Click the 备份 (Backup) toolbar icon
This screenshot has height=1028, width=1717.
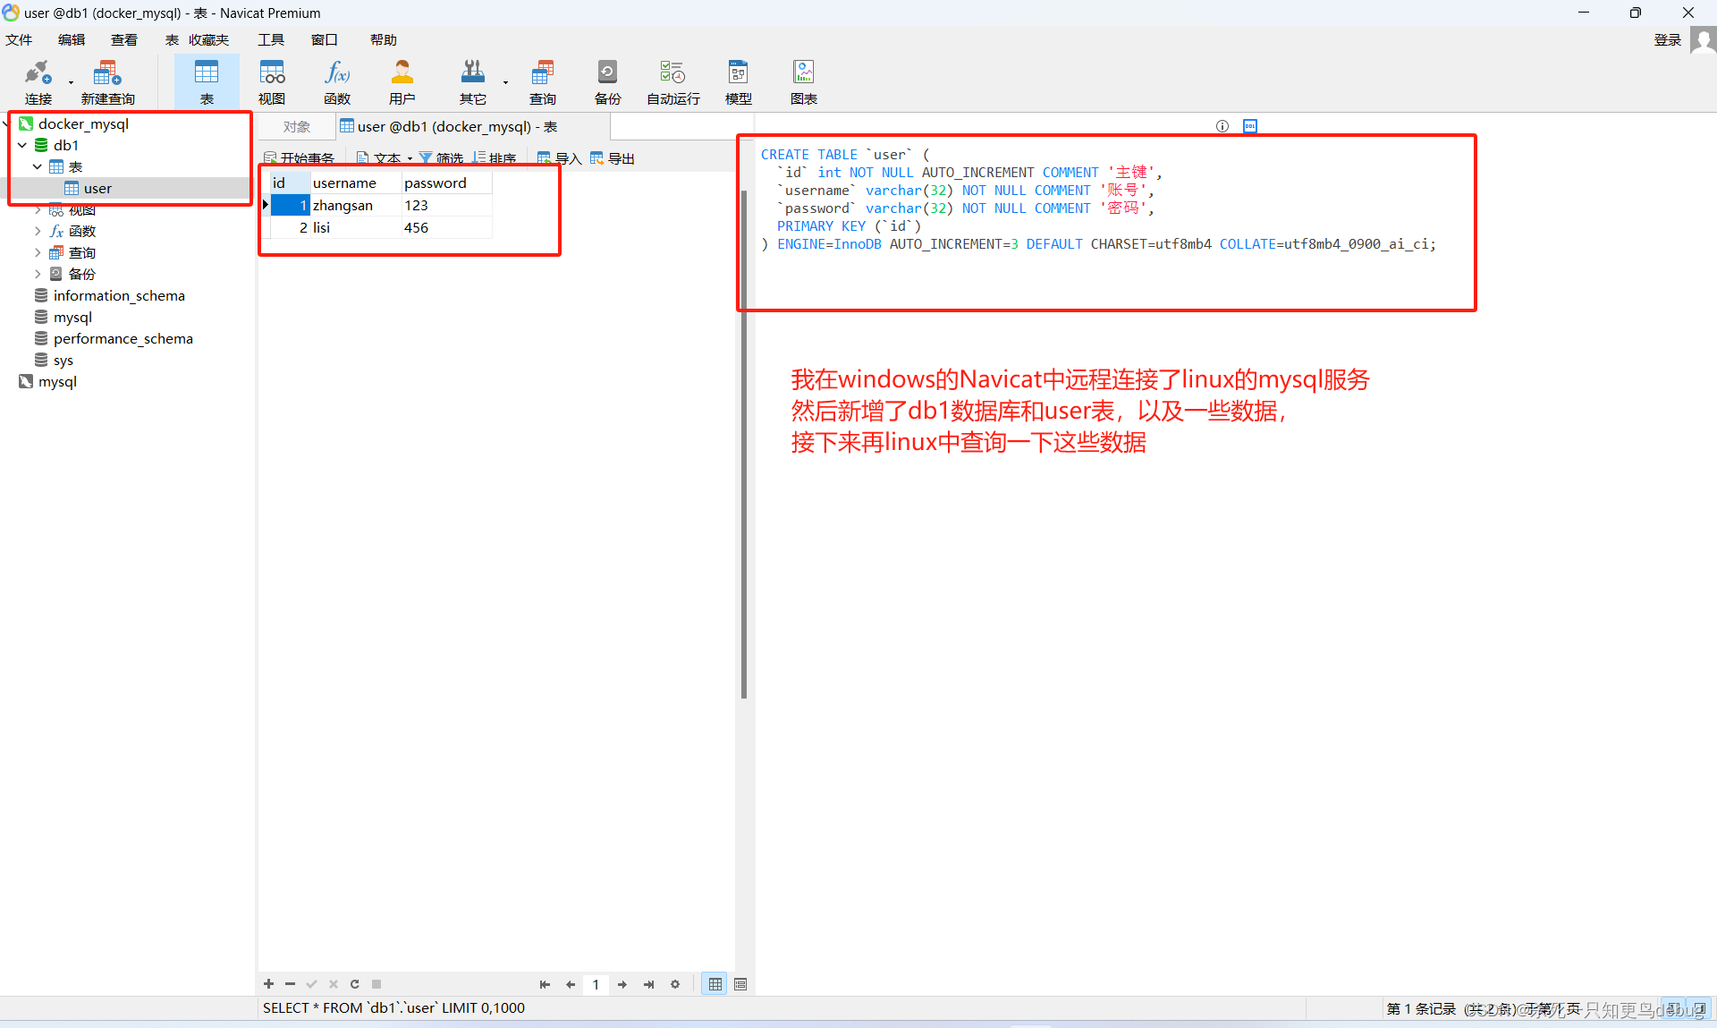coord(606,81)
